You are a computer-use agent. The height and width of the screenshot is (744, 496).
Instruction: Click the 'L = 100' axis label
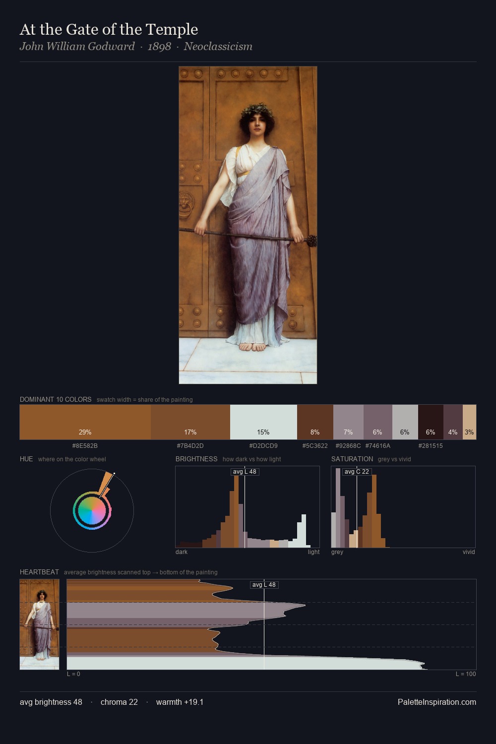466,674
